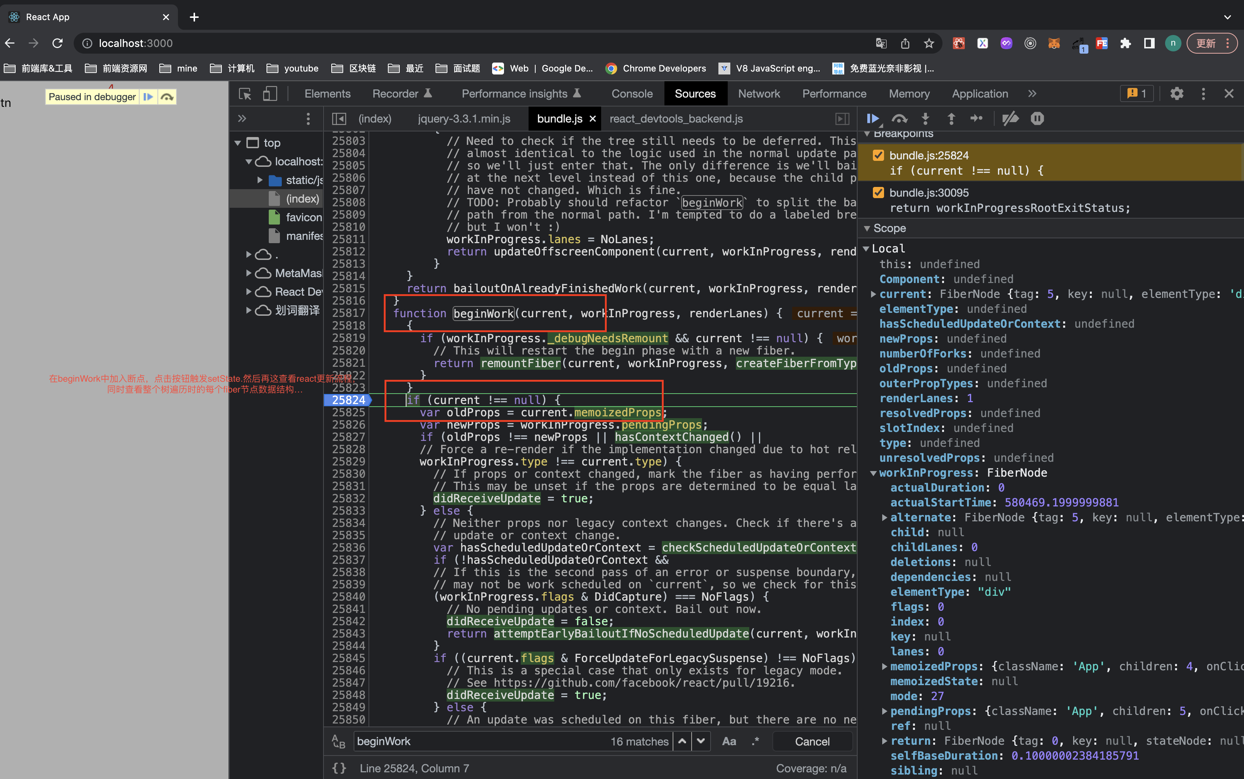This screenshot has height=779, width=1244.
Task: Select the inspect element picker icon
Action: point(245,94)
